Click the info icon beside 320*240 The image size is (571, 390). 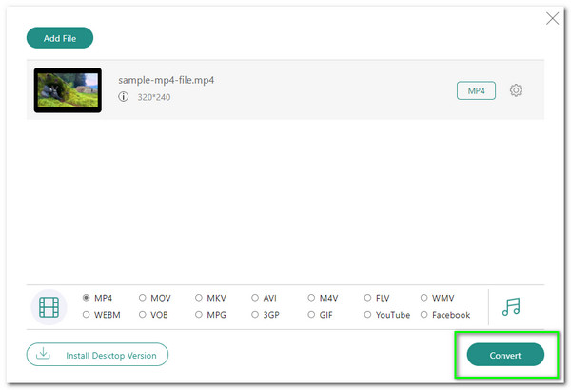pyautogui.click(x=124, y=96)
